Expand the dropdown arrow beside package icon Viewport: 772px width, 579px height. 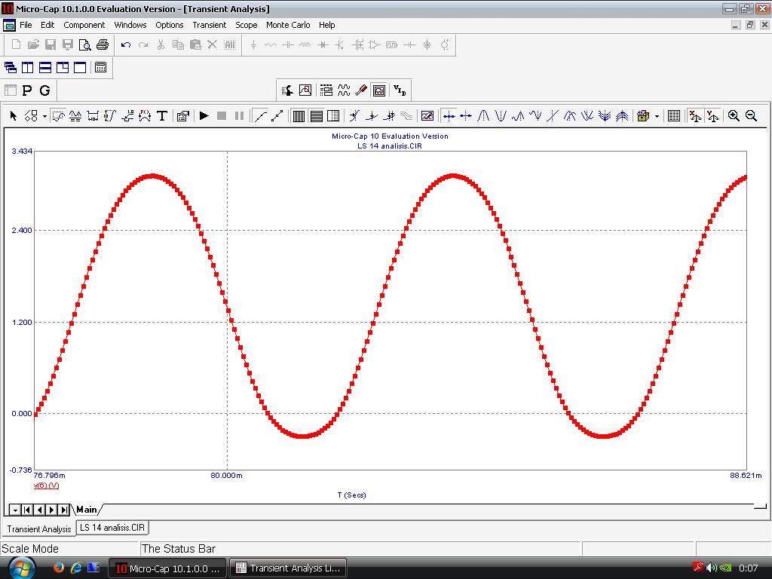[657, 116]
